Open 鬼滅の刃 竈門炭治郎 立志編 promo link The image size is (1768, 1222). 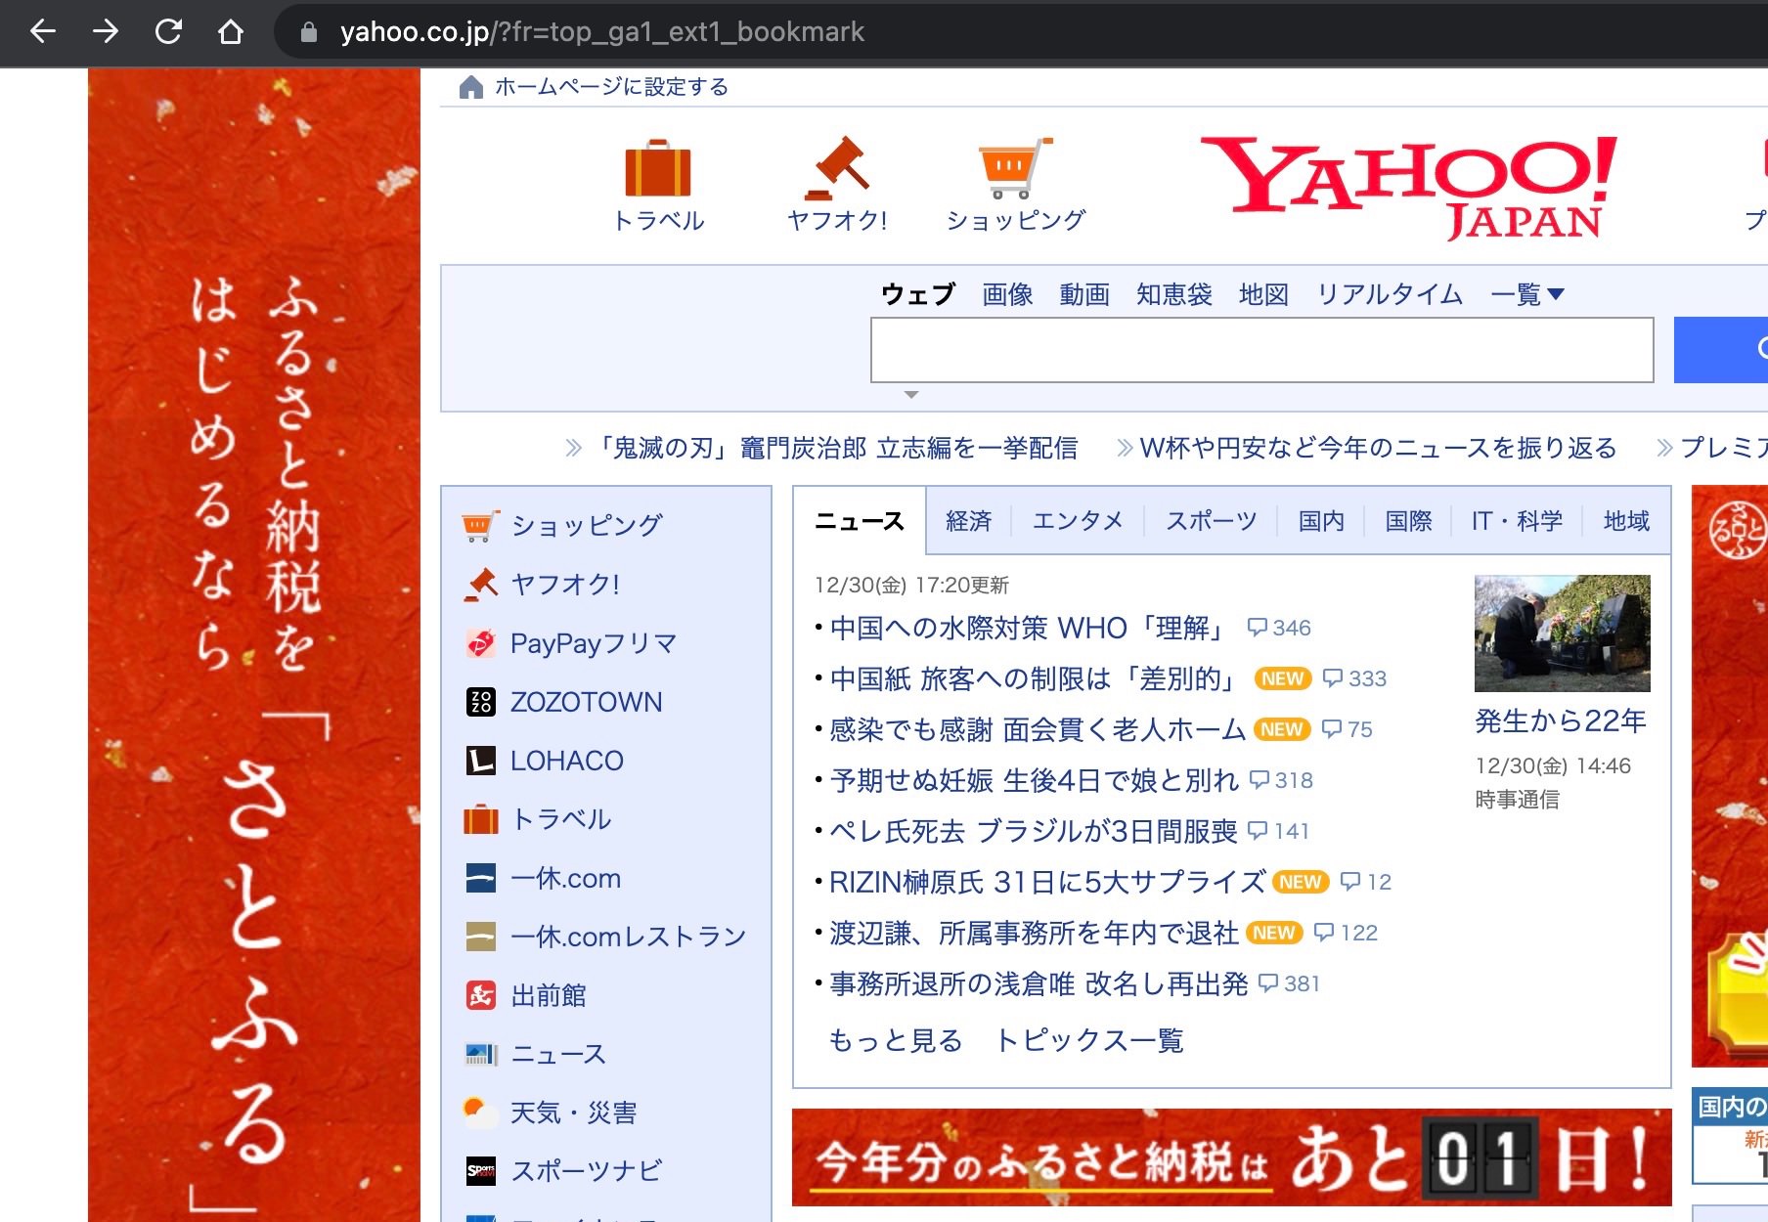click(x=835, y=448)
